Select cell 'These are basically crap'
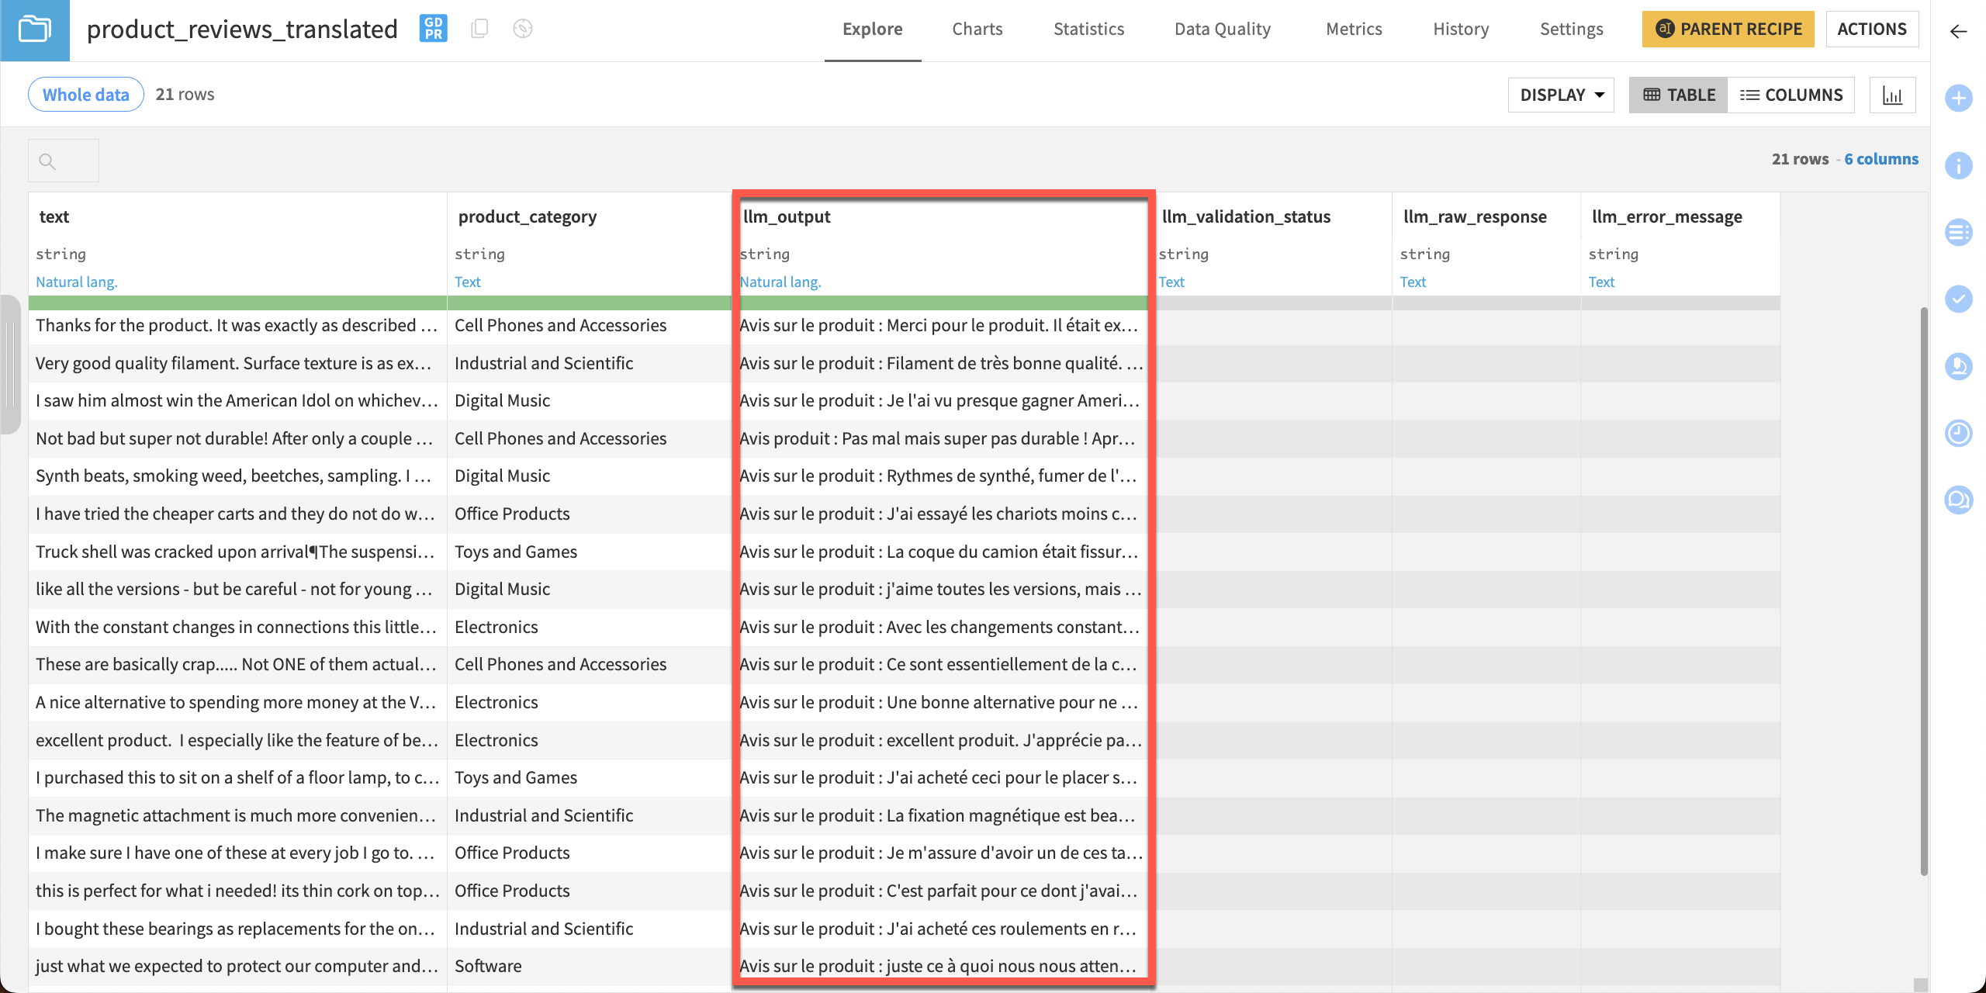 (x=237, y=664)
